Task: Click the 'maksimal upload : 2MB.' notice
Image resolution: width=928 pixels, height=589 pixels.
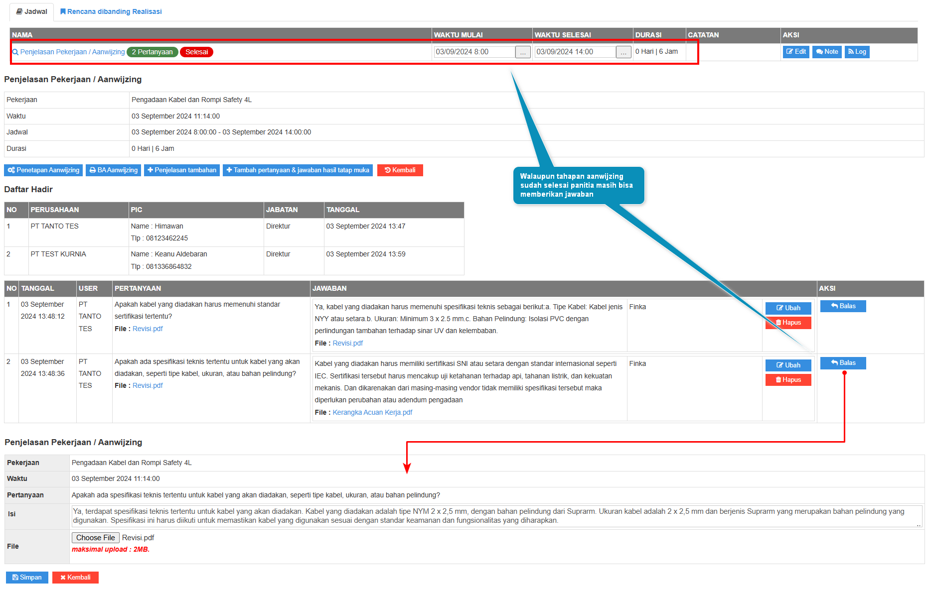Action: pos(111,549)
